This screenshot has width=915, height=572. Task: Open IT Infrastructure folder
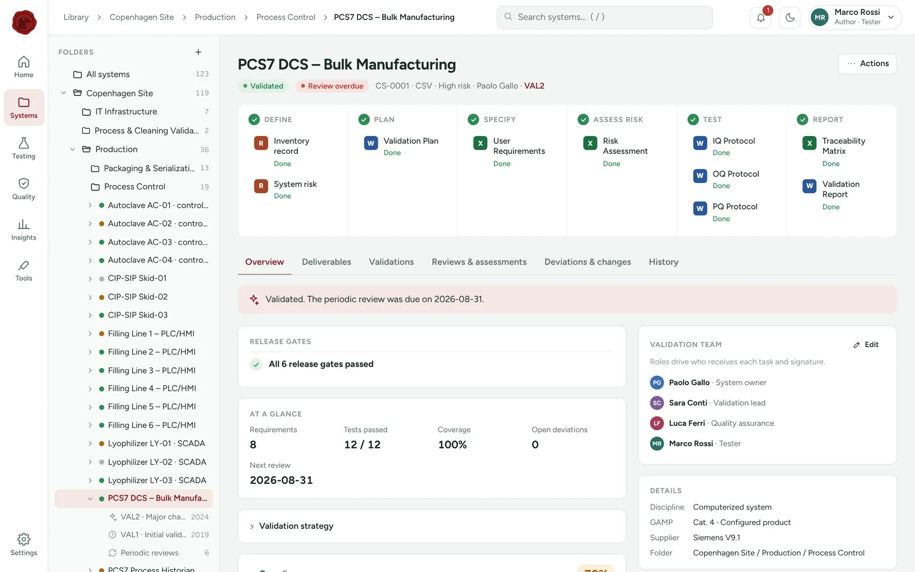click(x=134, y=112)
